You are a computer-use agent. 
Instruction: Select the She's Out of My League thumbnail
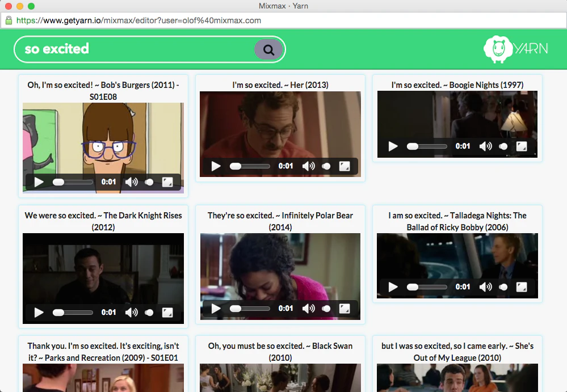457,378
